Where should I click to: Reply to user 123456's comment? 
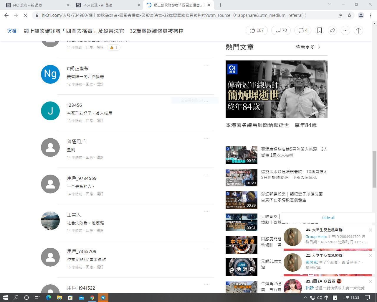(x=89, y=121)
